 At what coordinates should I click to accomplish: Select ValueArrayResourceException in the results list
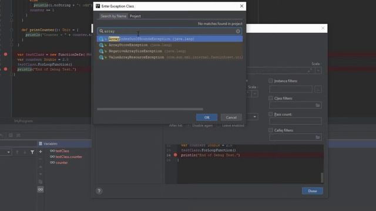pos(170,57)
